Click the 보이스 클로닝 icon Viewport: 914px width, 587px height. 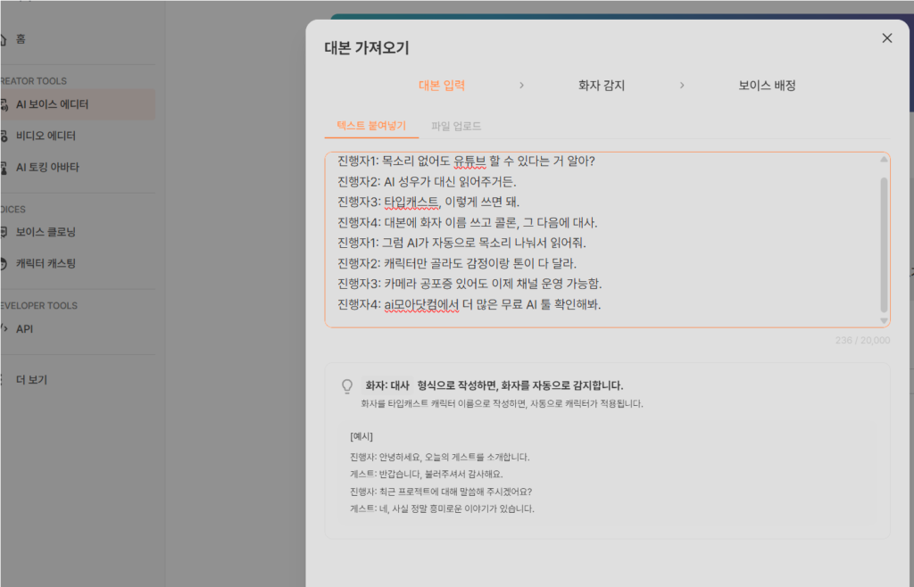point(3,232)
